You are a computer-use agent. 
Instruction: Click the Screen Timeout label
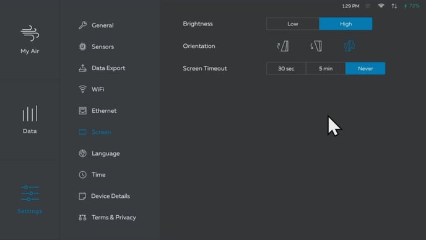click(x=205, y=69)
